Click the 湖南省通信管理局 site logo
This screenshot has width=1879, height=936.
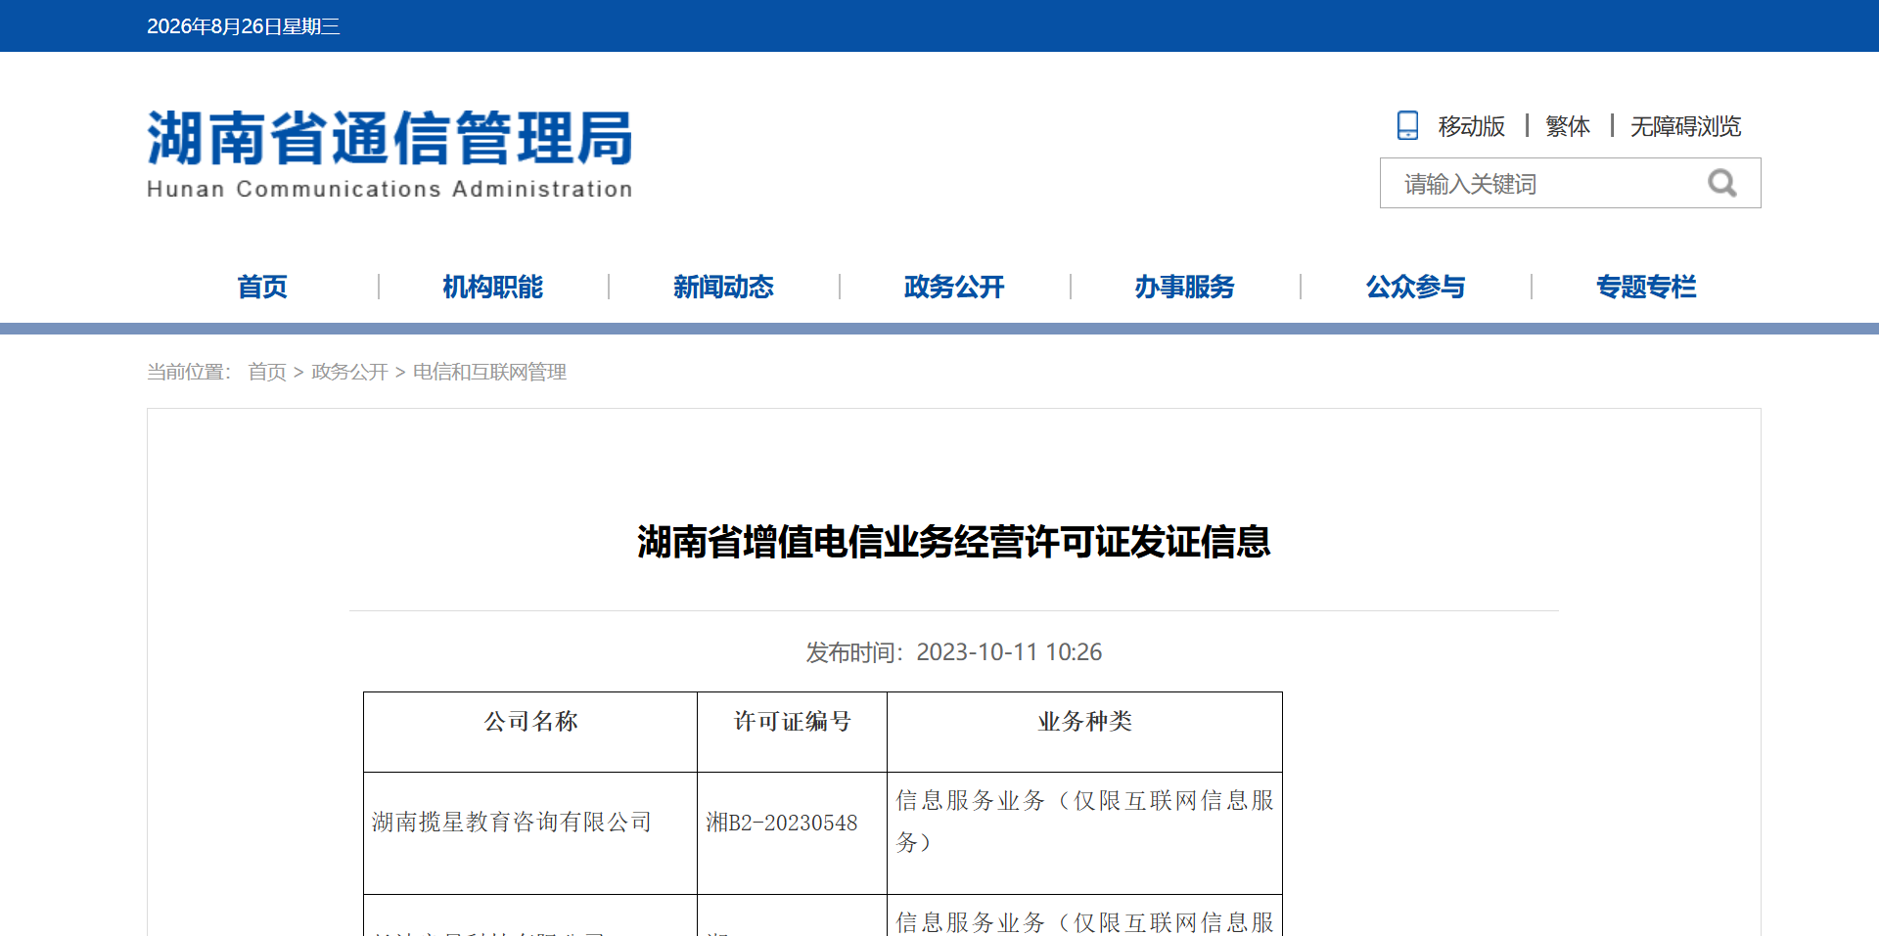(x=390, y=154)
